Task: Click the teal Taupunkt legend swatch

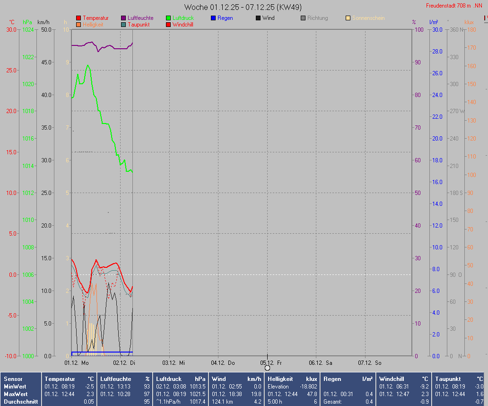Action: pyautogui.click(x=123, y=24)
